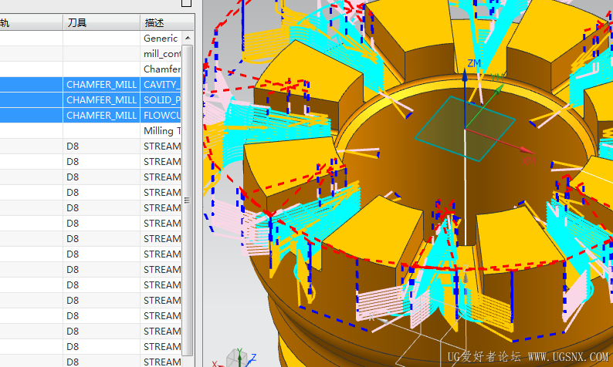Click the XM axis arrowhead
Image resolution: width=613 pixels, height=367 pixels.
pos(527,150)
